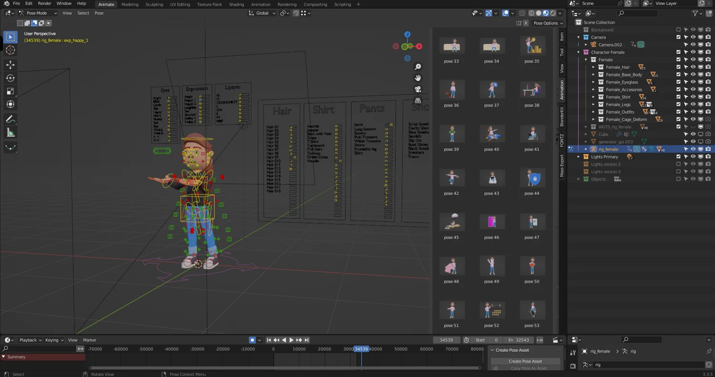Select the Annotate tool
The width and height of the screenshot is (715, 377).
click(10, 119)
